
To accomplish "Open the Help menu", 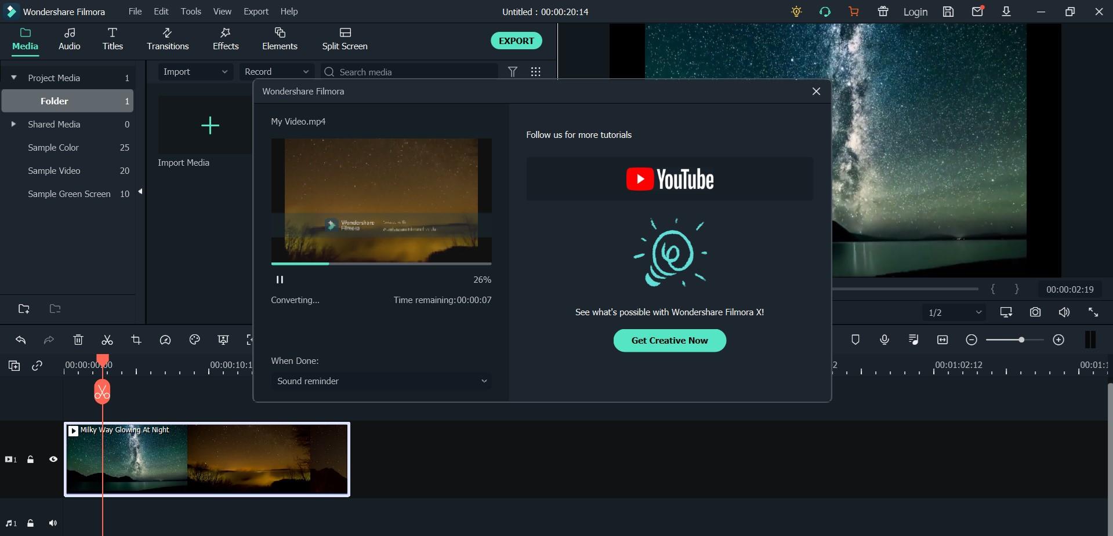I will coord(289,12).
